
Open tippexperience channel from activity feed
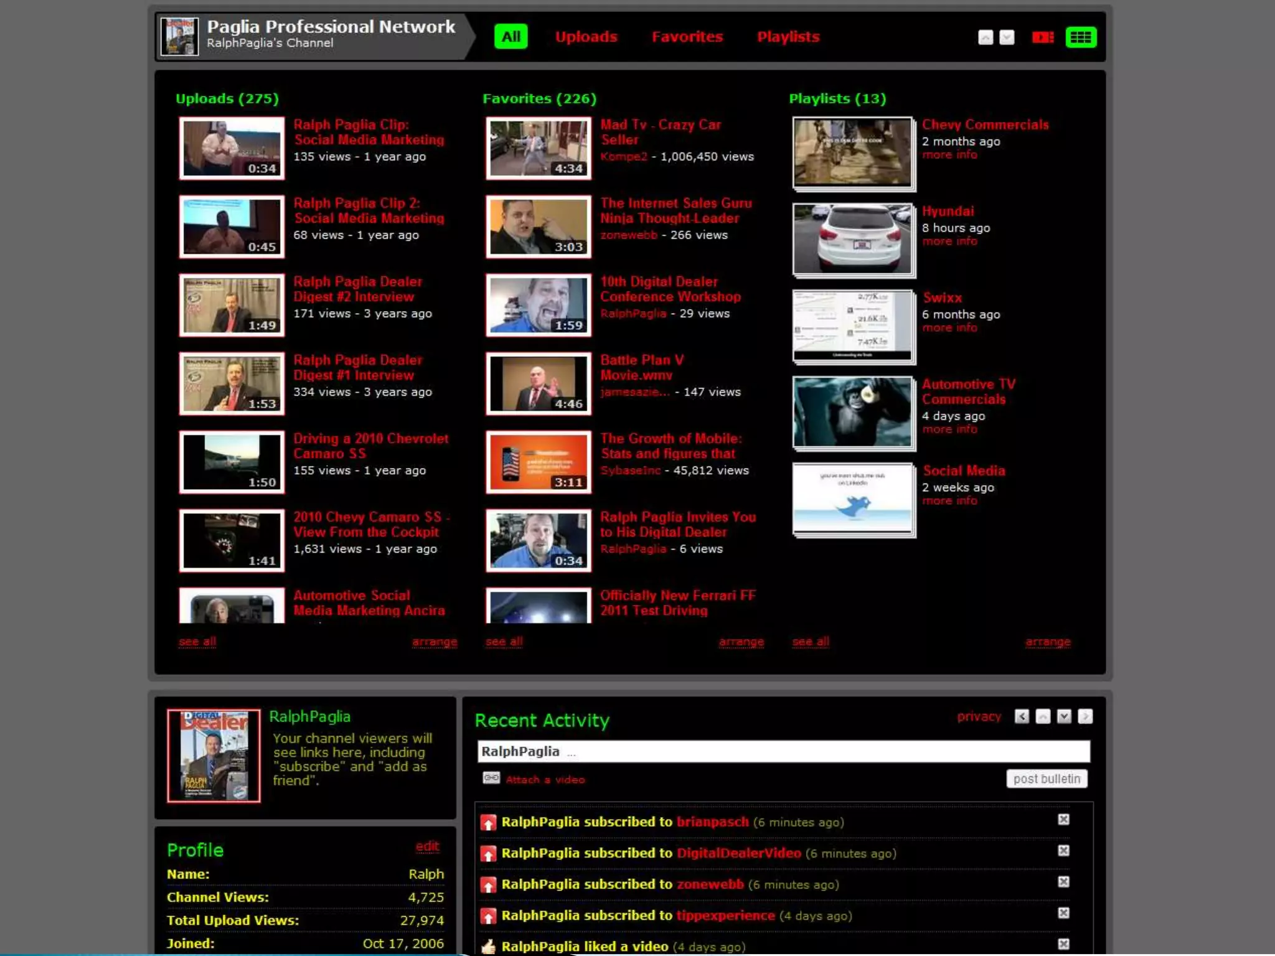[726, 915]
